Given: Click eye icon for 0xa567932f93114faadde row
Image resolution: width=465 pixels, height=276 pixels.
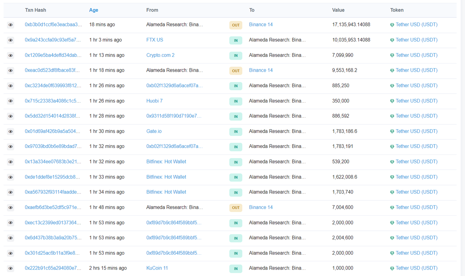Looking at the screenshot, I should tap(10, 192).
